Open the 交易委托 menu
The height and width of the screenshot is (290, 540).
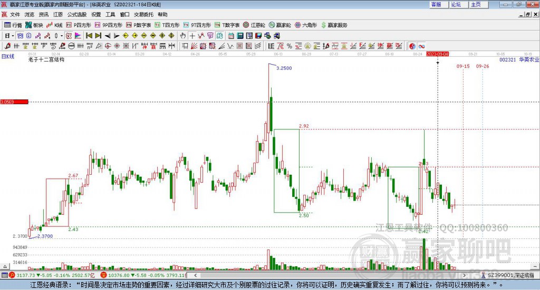(143, 14)
